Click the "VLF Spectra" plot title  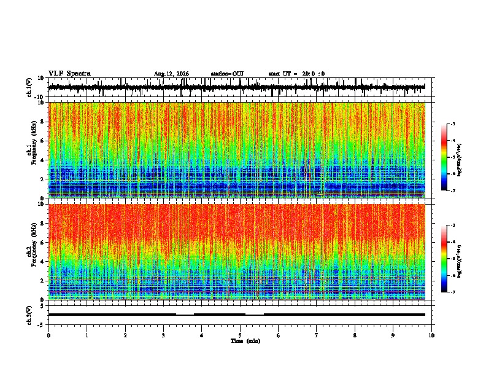(69, 74)
